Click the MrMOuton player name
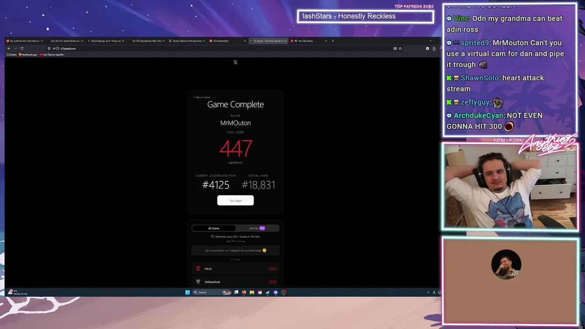585x329 pixels. (235, 123)
